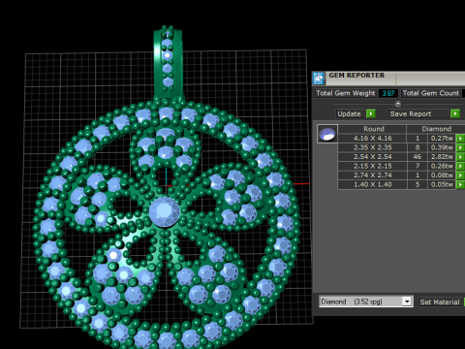Click green arrow for 2.35 X 2.35 row

click(460, 147)
